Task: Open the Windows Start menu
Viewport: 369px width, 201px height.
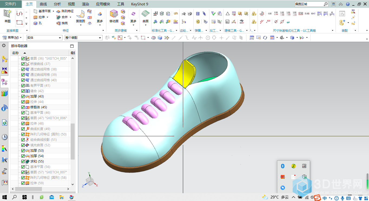Action: (x=4, y=197)
